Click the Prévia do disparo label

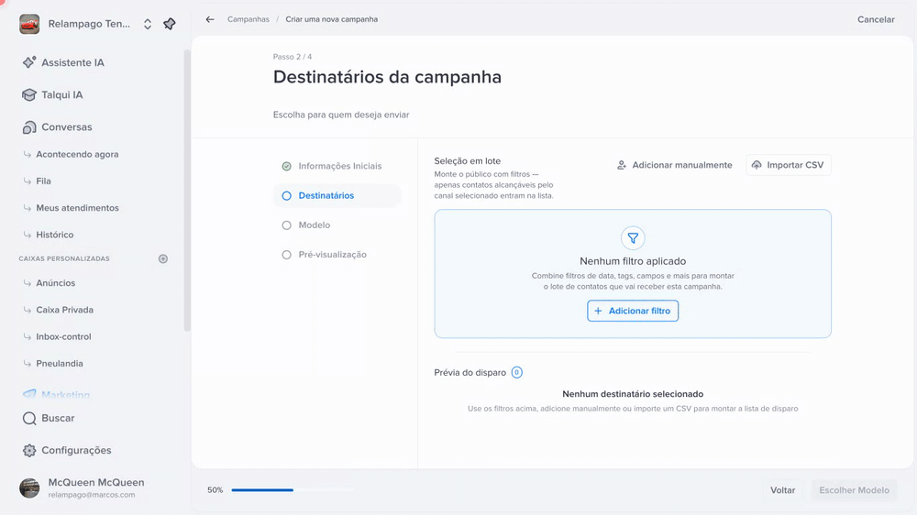tap(470, 372)
